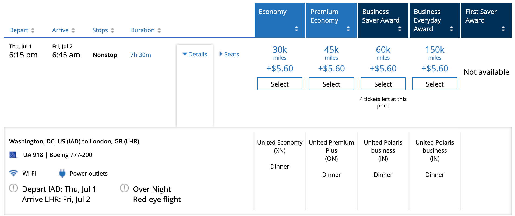Sort by First Saver Award column
Image resolution: width=515 pixels, height=216 pixels.
(x=503, y=29)
